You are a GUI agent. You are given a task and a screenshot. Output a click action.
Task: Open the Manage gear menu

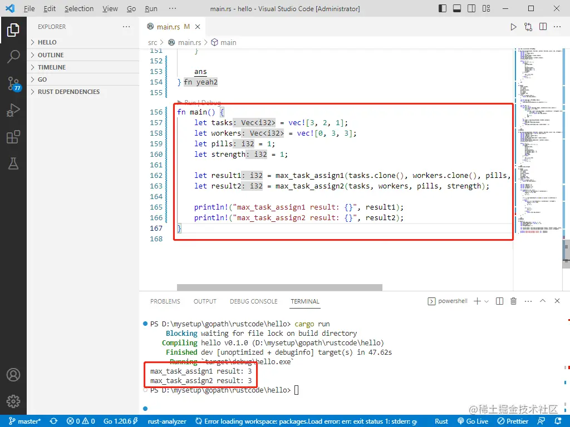pos(13,401)
